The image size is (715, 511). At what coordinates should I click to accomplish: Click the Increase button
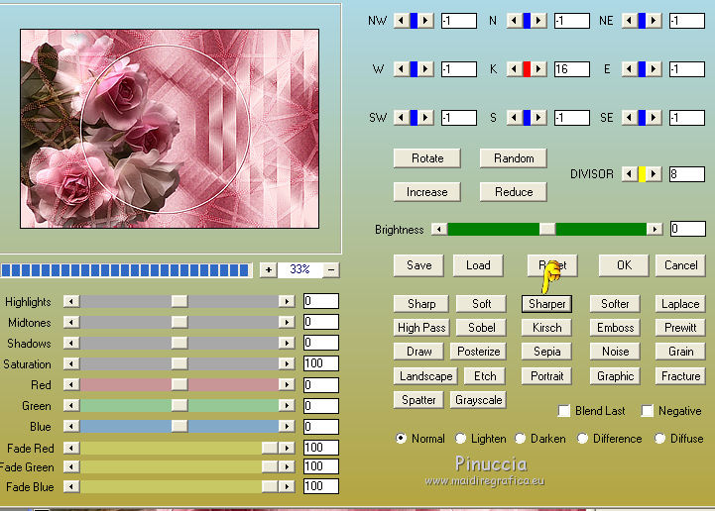(427, 192)
